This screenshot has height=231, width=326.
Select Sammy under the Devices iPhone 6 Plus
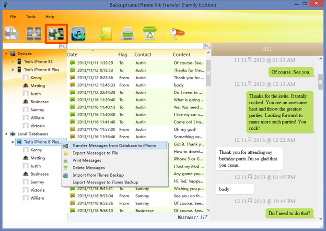(37, 110)
